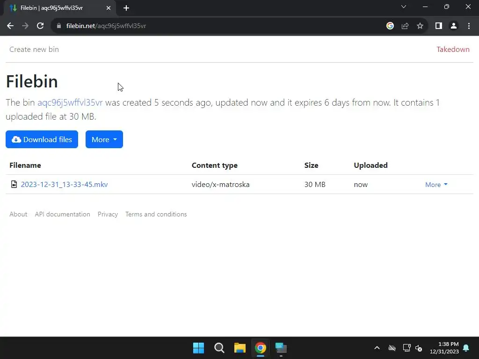
Task: Open Chrome three-dot menu
Action: pyautogui.click(x=469, y=26)
